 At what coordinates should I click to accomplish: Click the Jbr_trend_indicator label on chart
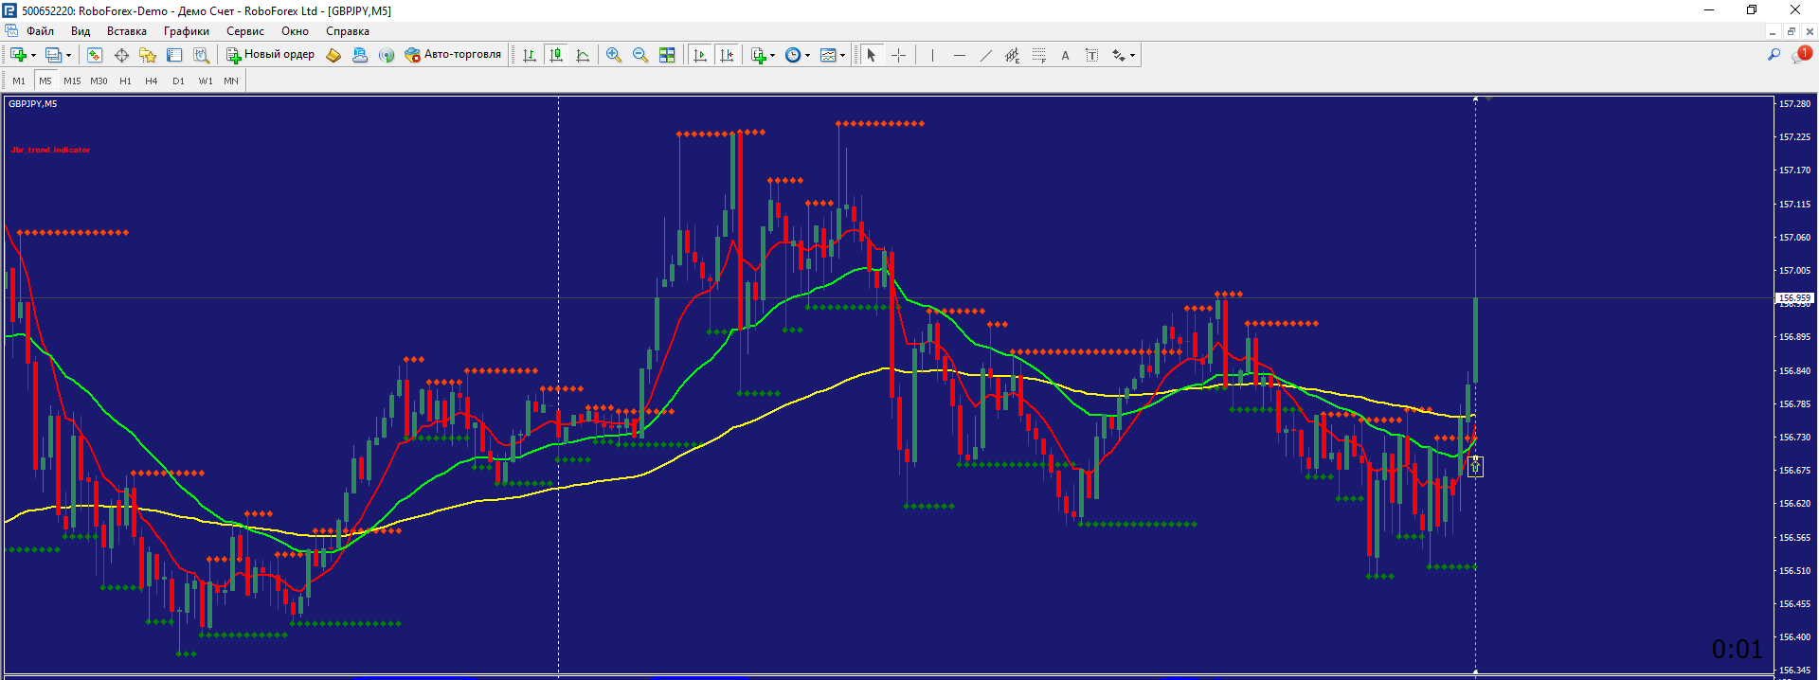51,150
